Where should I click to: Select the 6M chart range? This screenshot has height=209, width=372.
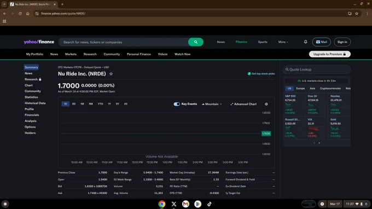(x=91, y=103)
